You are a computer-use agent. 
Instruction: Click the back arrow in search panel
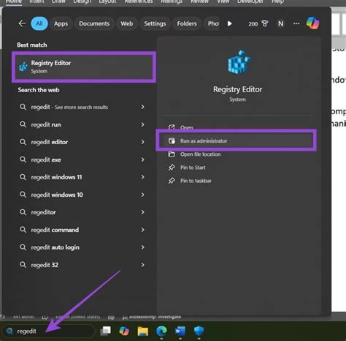22,23
